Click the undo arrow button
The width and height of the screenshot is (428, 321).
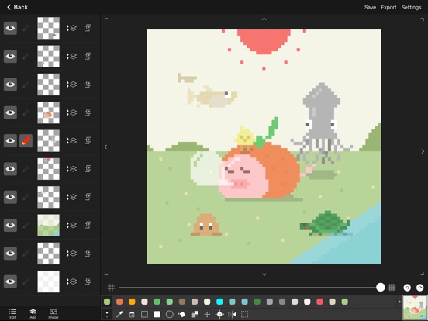tap(407, 288)
